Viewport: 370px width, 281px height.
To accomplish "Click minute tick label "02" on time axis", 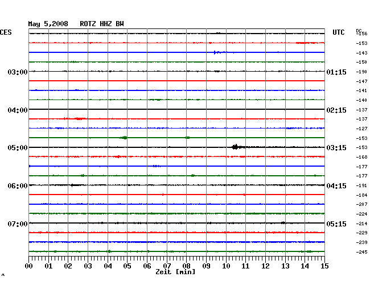I will pos(68,266).
